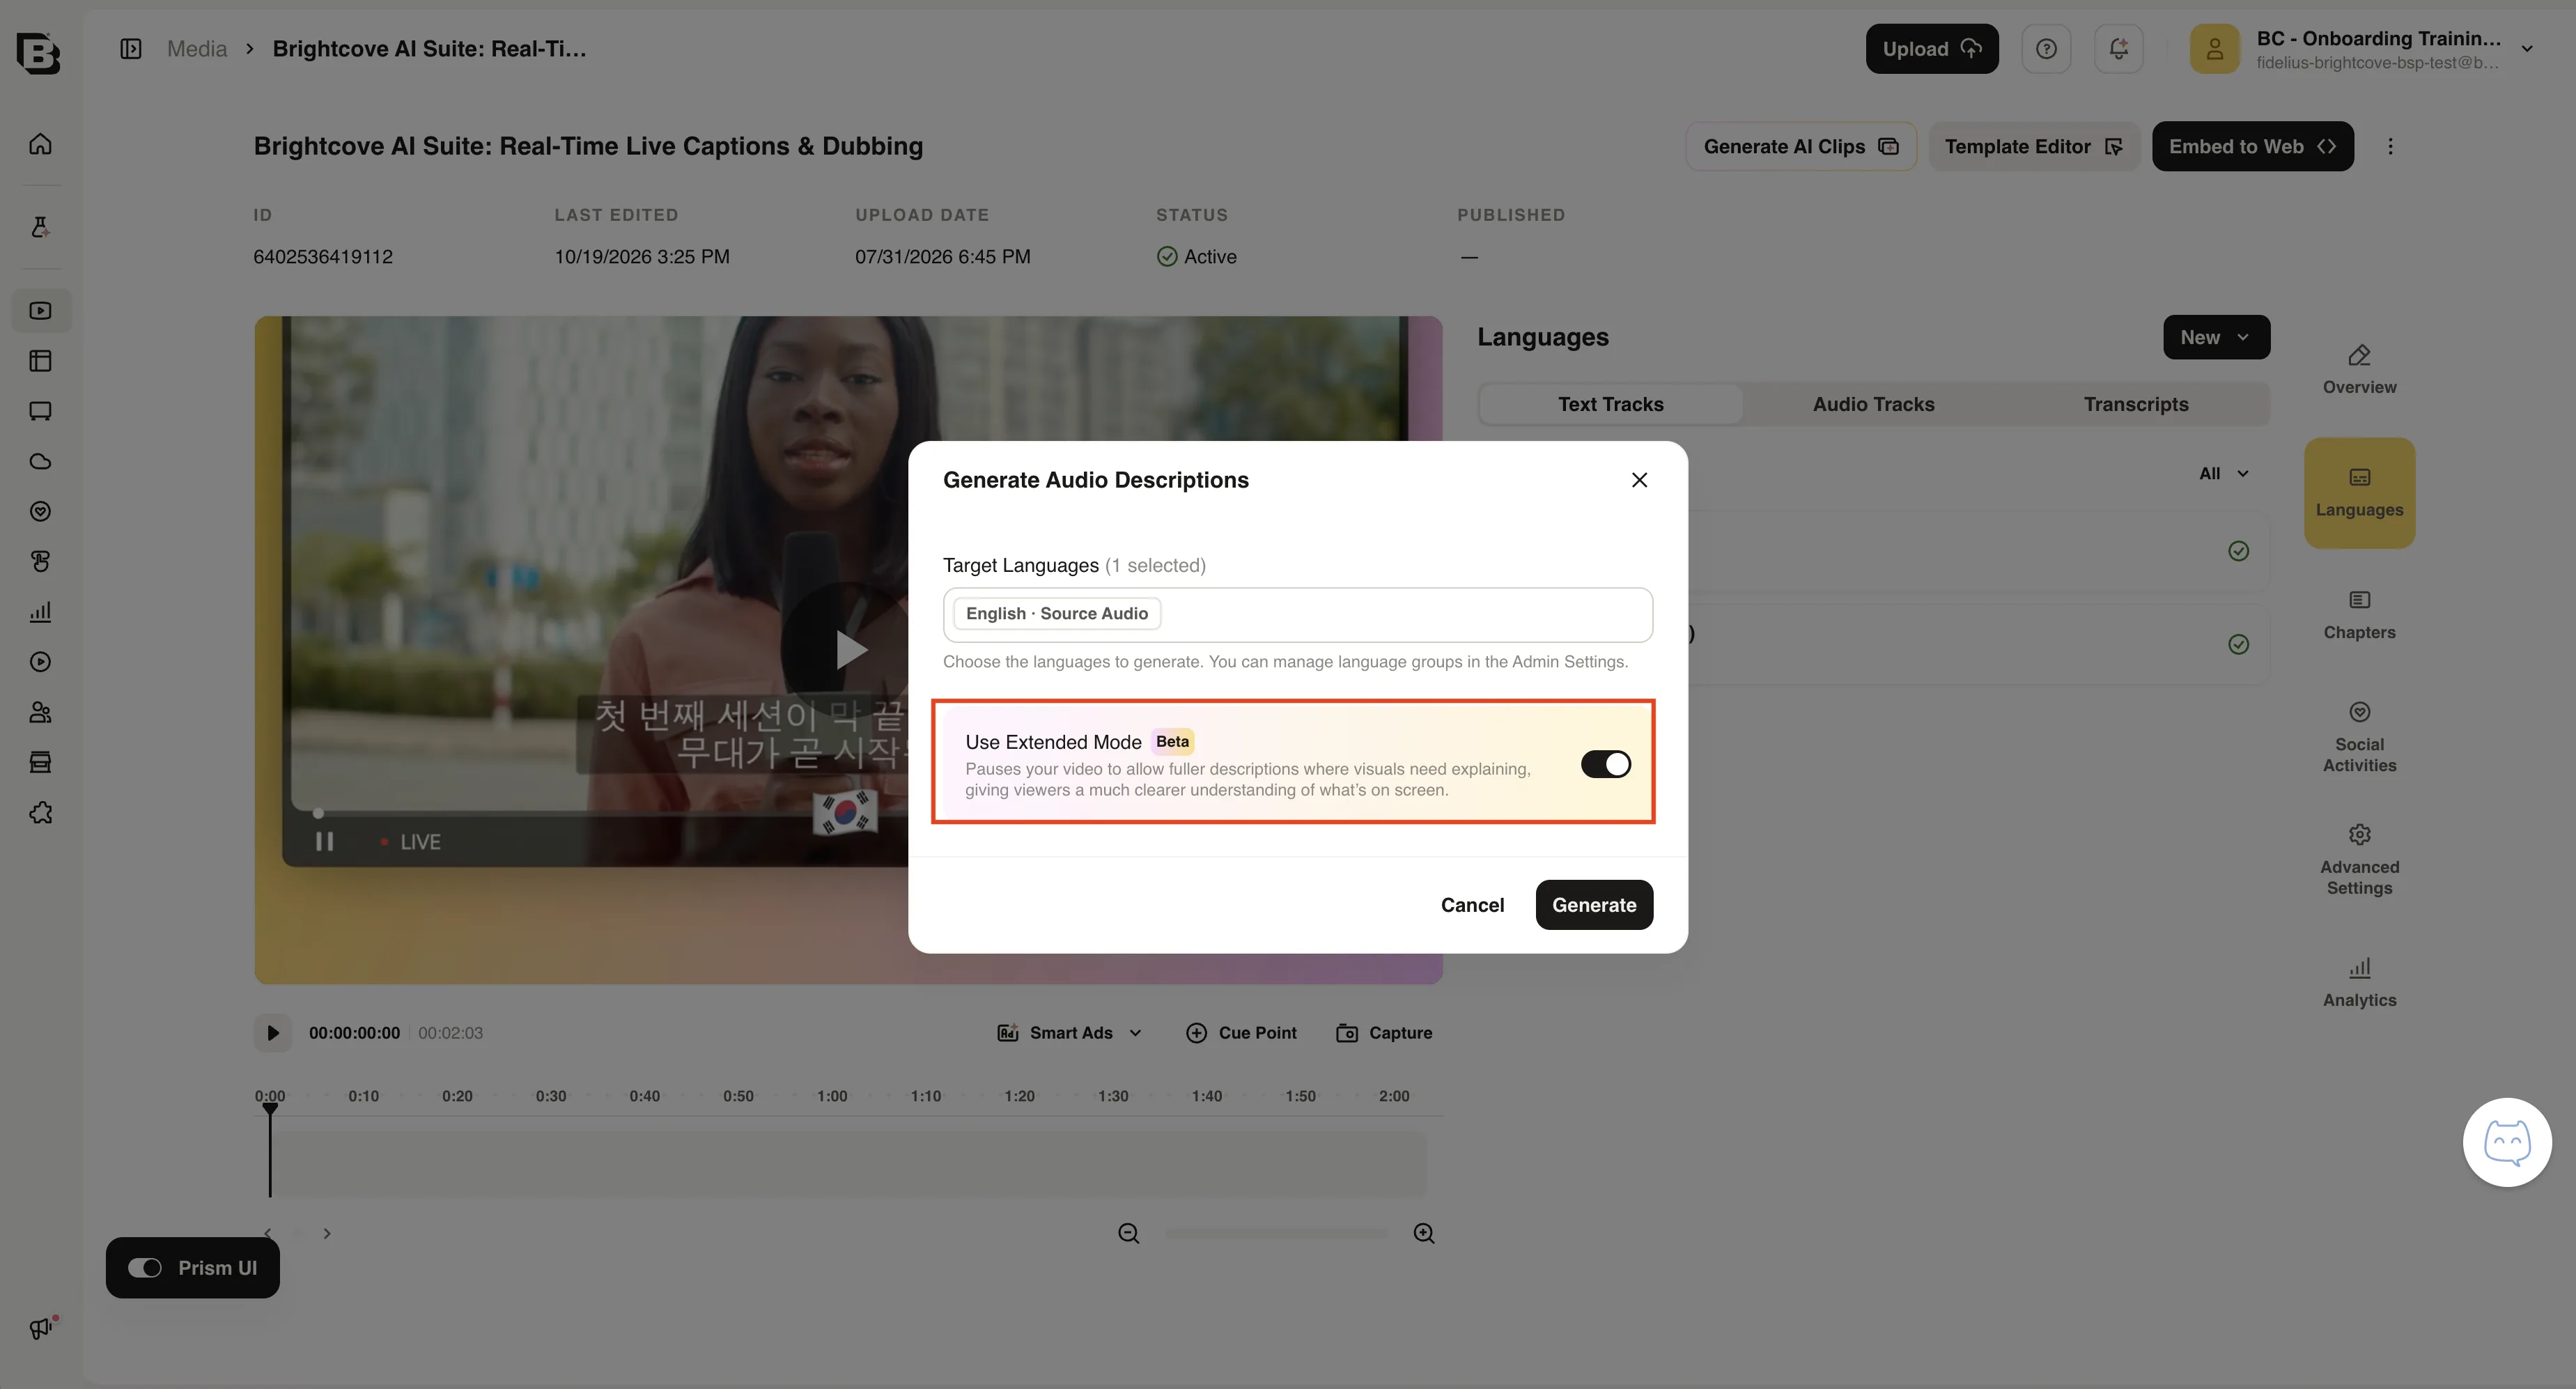Open the cloud icon in sidebar
The image size is (2576, 1389).
click(40, 461)
